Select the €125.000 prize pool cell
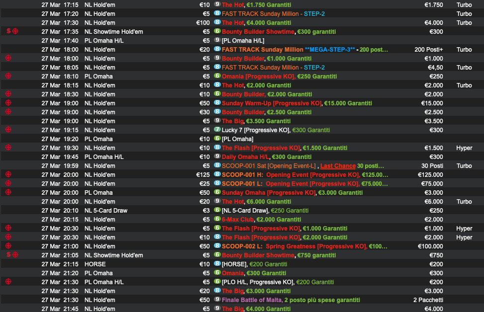The width and height of the screenshot is (484, 312). (430, 175)
